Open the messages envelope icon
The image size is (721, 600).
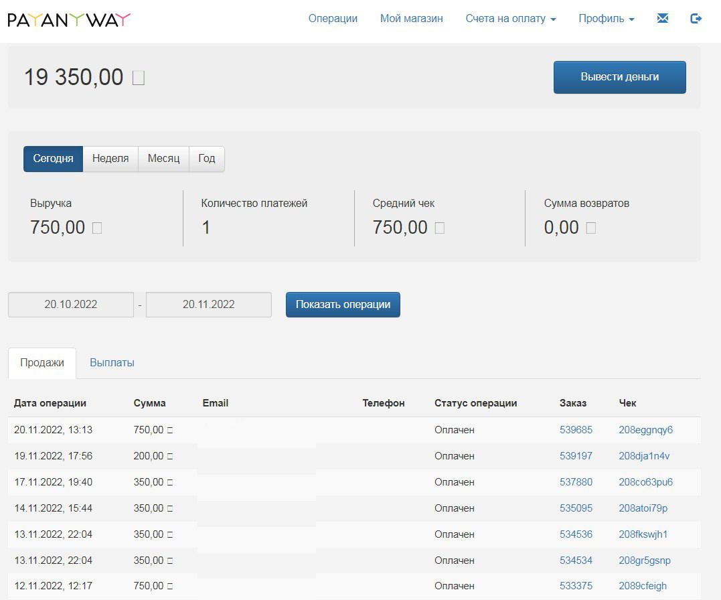tap(663, 19)
